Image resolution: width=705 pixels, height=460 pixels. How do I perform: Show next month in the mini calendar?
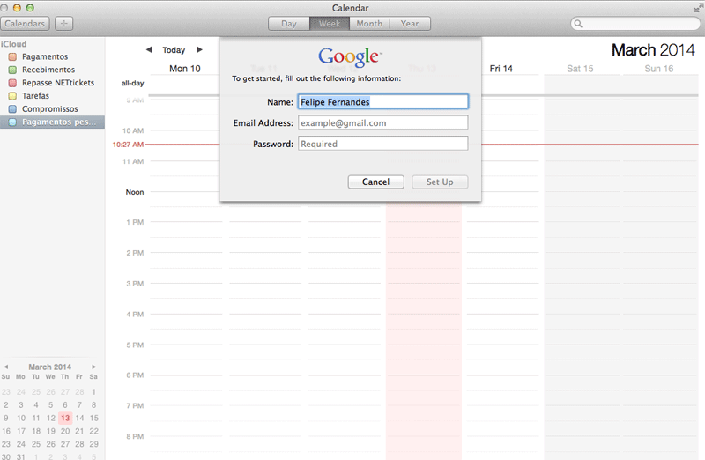pyautogui.click(x=93, y=367)
